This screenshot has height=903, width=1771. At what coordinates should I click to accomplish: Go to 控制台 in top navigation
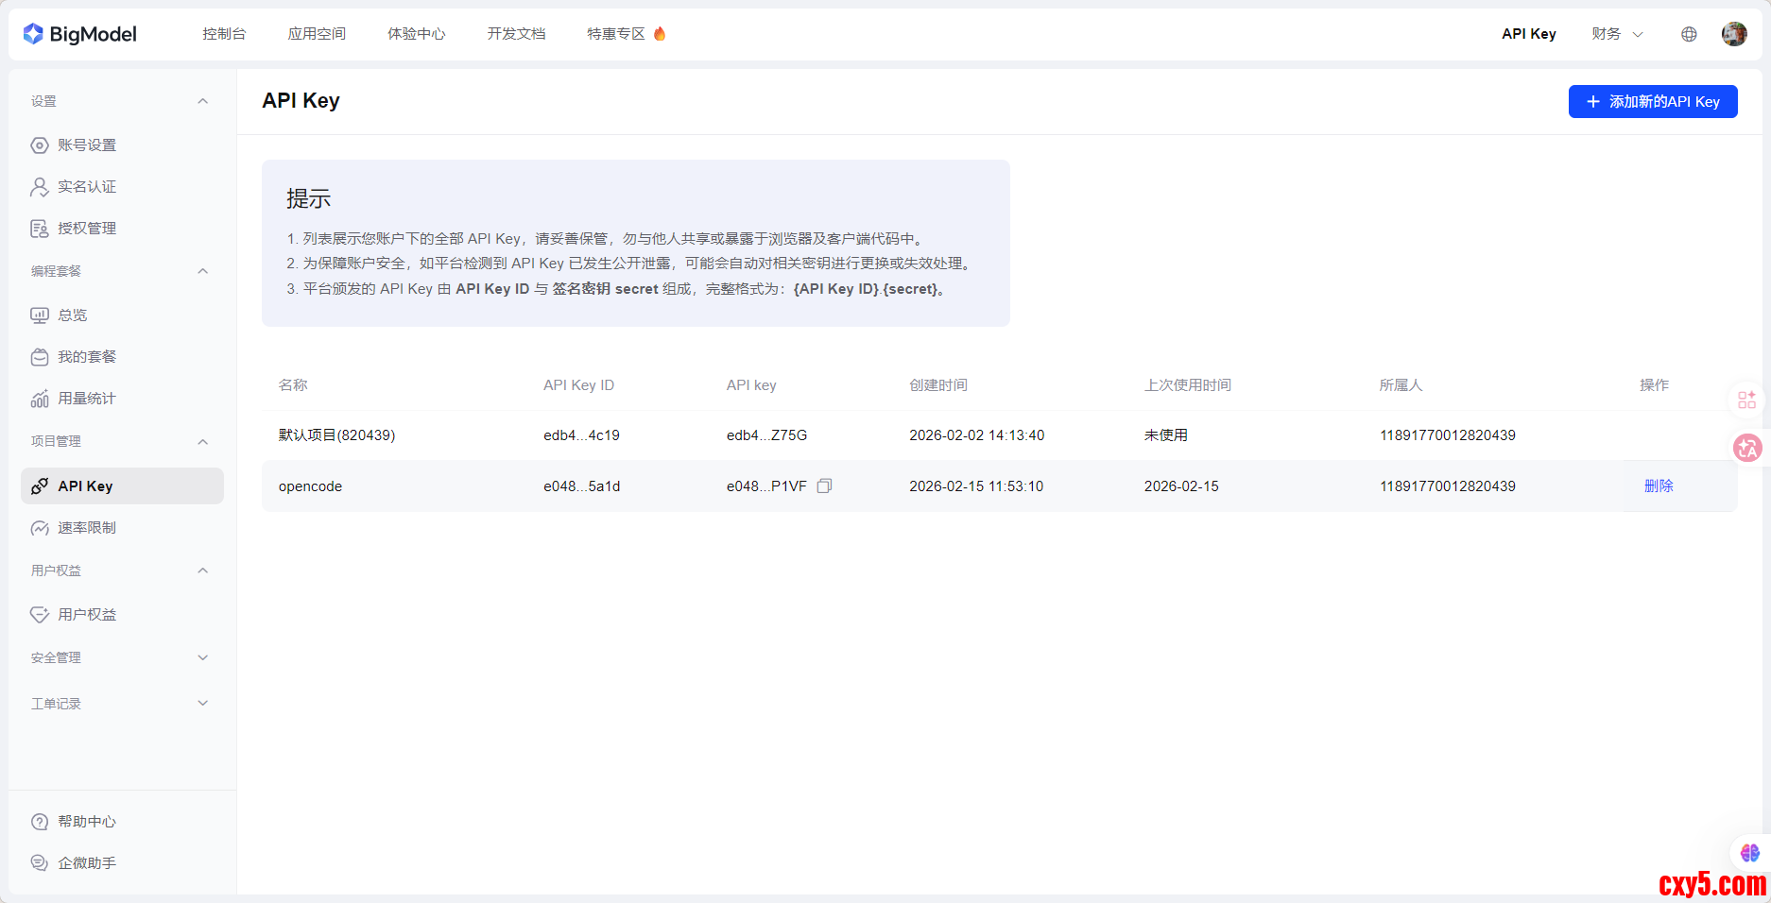(x=224, y=34)
